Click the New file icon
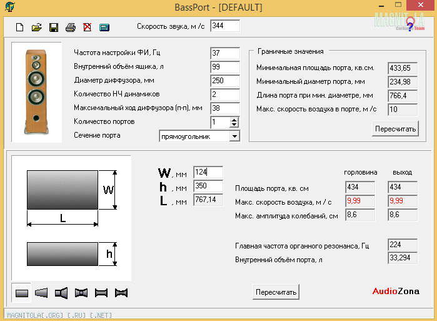The width and height of the screenshot is (437, 321). 20,28
